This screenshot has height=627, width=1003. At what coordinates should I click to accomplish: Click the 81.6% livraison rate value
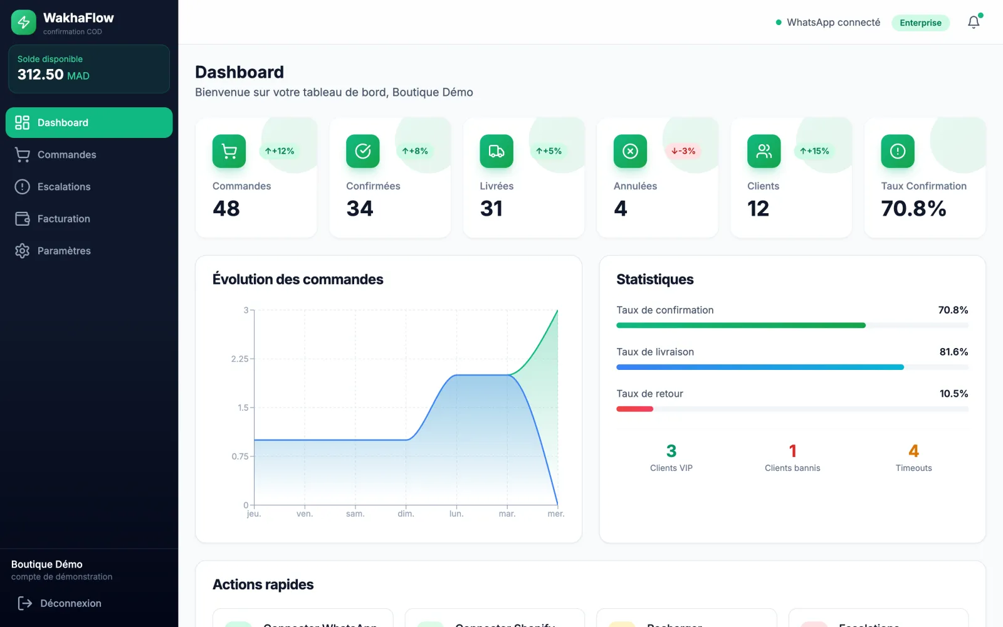[953, 352]
